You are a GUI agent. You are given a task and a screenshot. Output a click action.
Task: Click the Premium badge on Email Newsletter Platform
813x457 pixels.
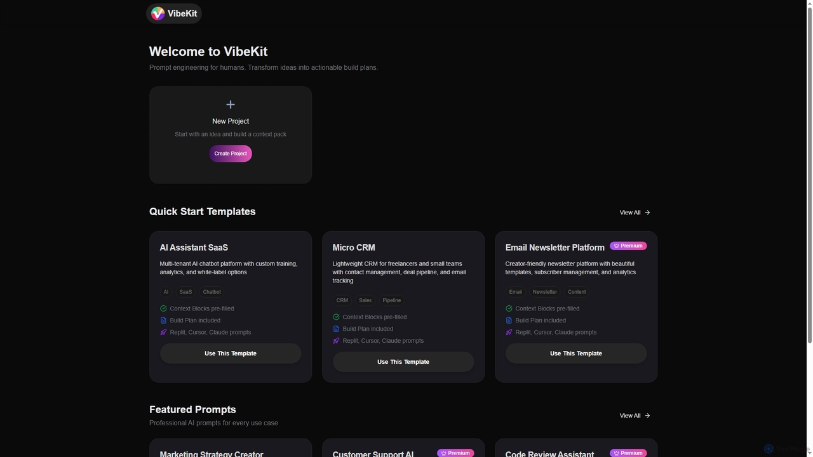tap(628, 246)
